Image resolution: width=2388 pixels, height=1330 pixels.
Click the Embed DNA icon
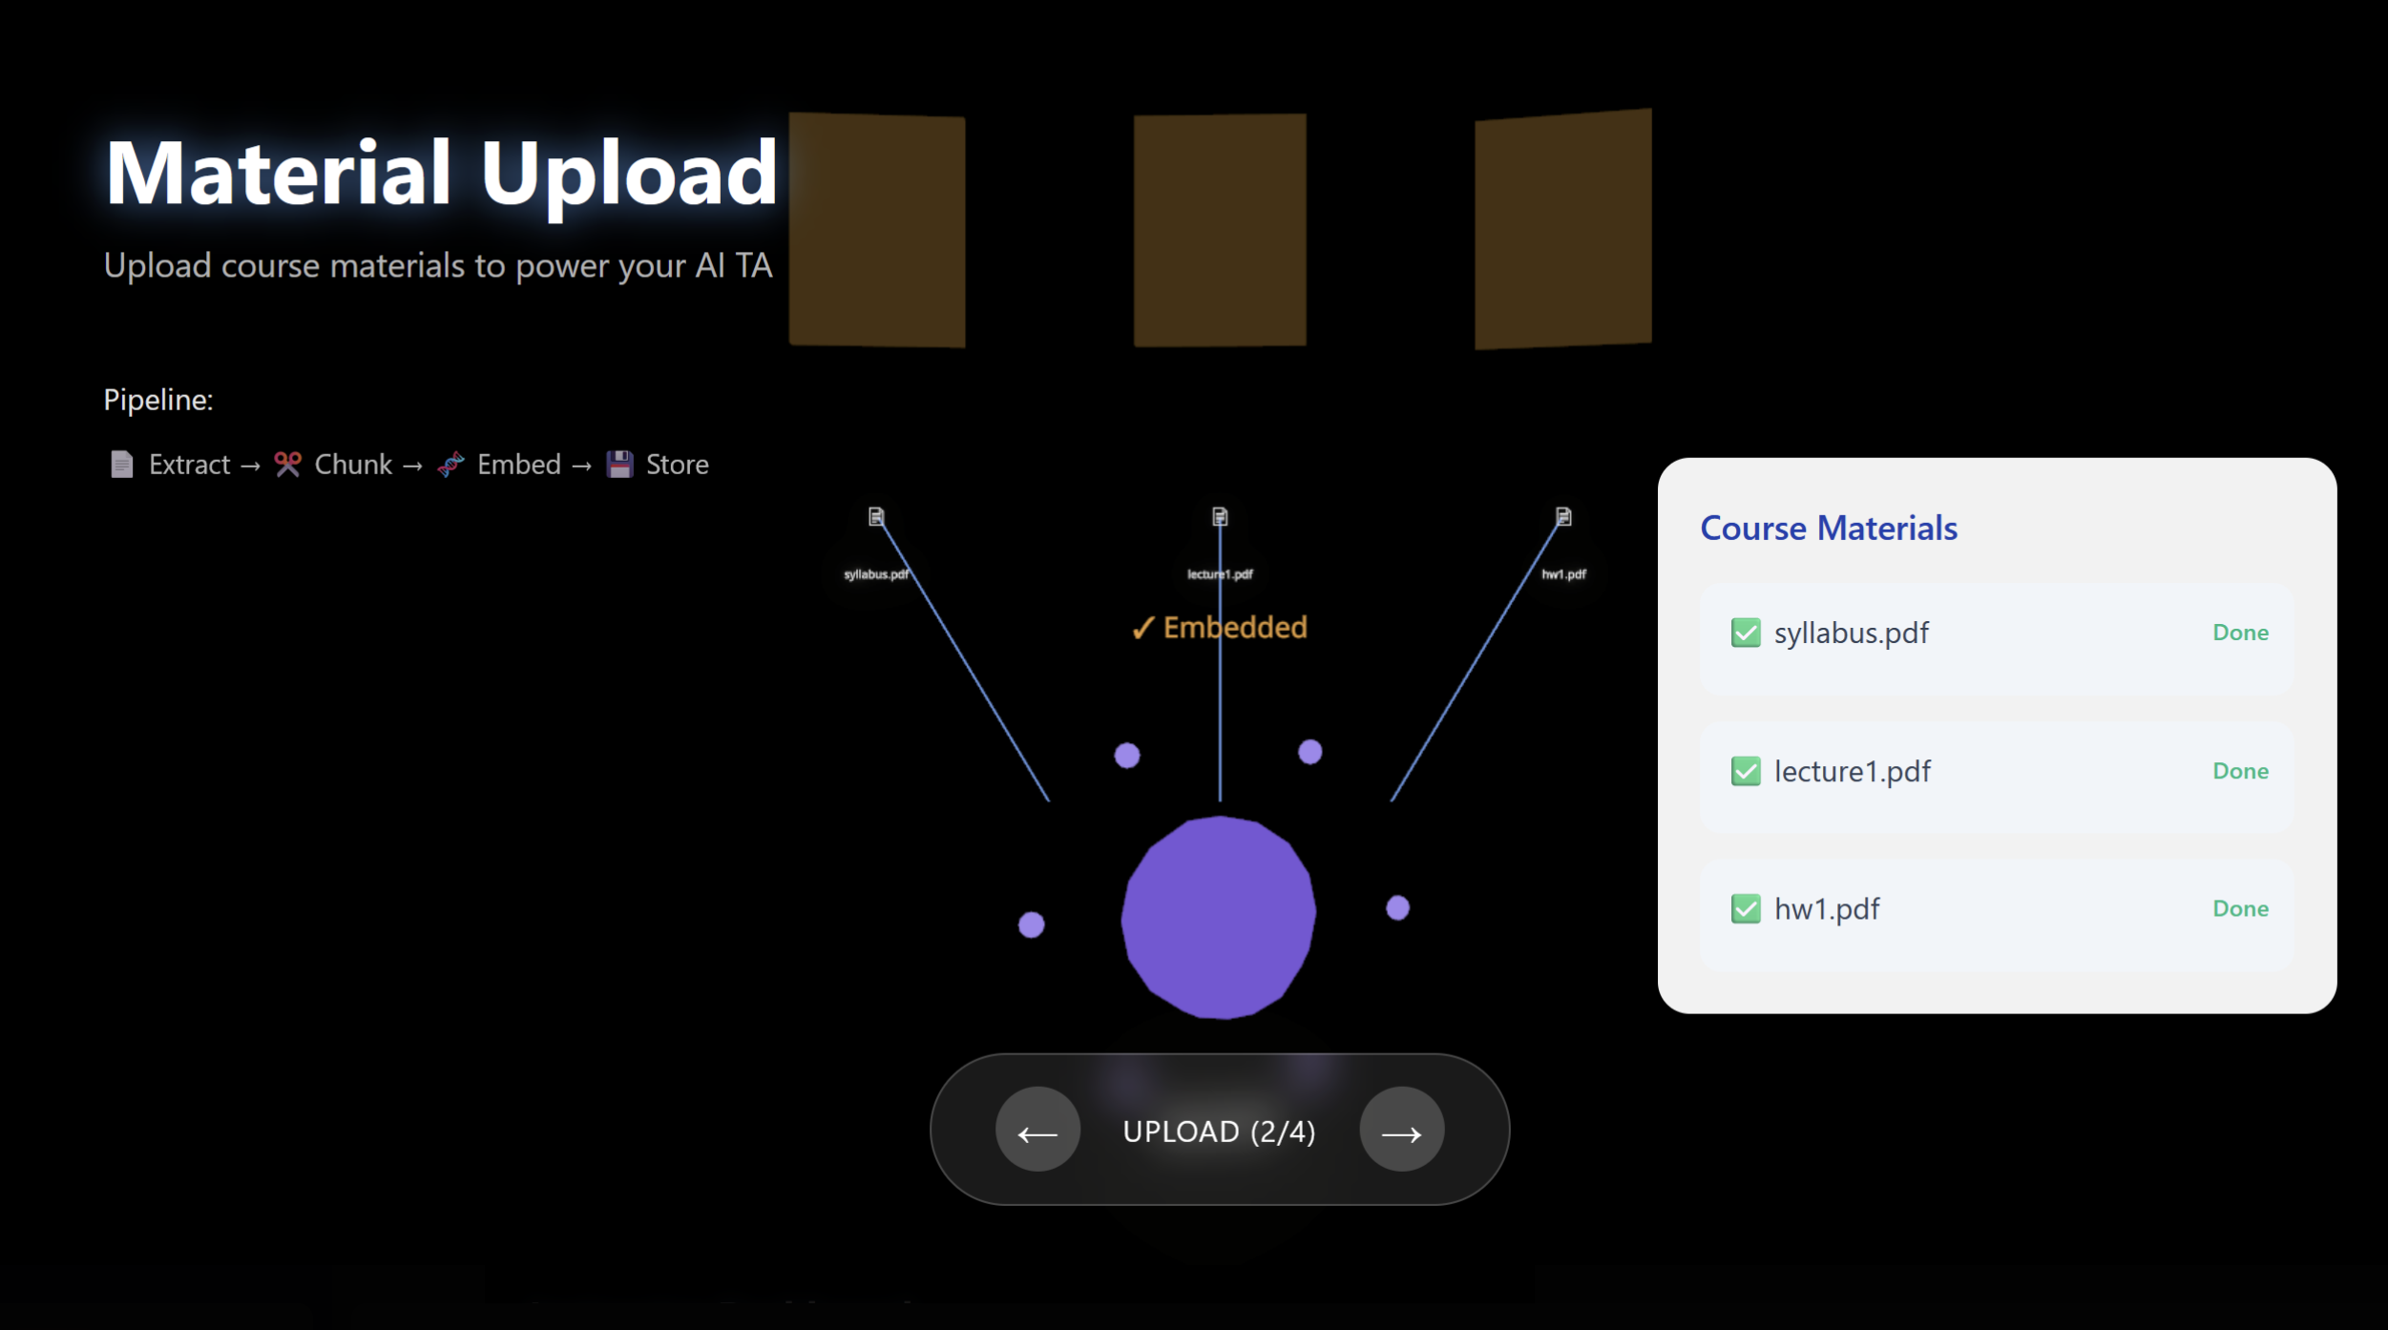coord(450,465)
